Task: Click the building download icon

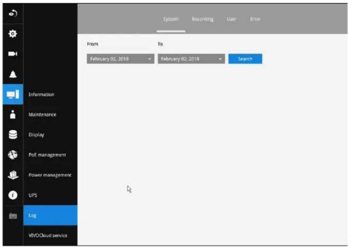Action: tap(13, 175)
